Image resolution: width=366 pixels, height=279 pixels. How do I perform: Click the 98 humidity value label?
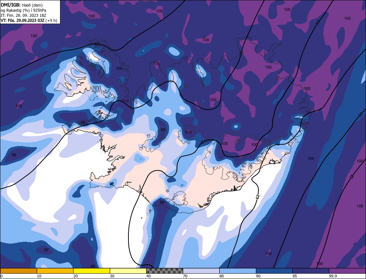[83, 122]
